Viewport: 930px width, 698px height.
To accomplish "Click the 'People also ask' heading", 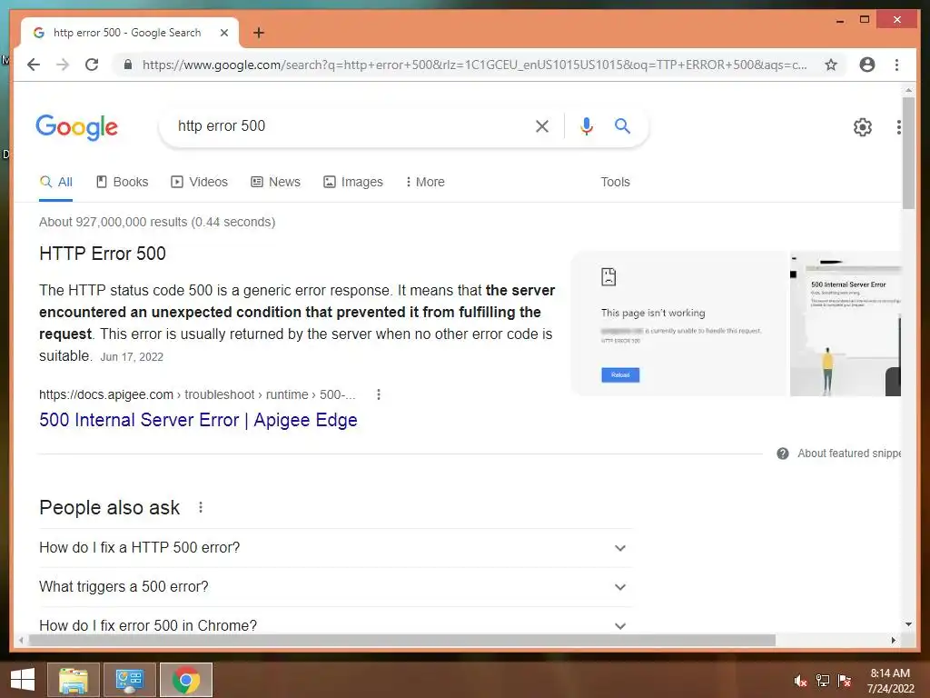I will pos(110,507).
